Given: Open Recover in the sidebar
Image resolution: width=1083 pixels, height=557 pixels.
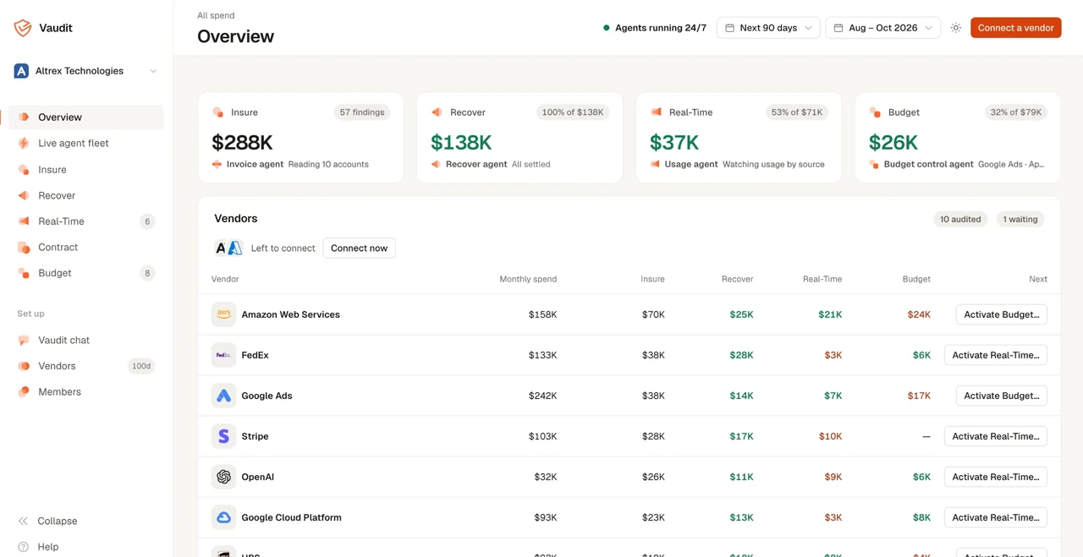Looking at the screenshot, I should tap(86, 195).
